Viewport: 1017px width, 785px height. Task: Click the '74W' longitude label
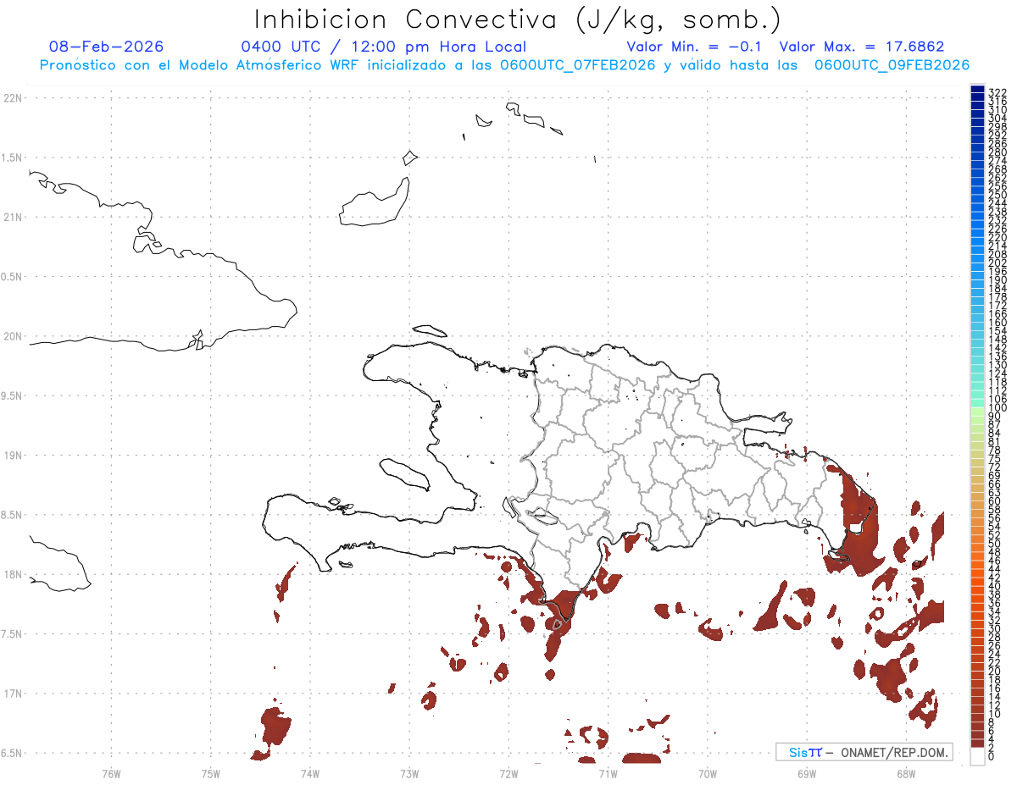tap(310, 773)
